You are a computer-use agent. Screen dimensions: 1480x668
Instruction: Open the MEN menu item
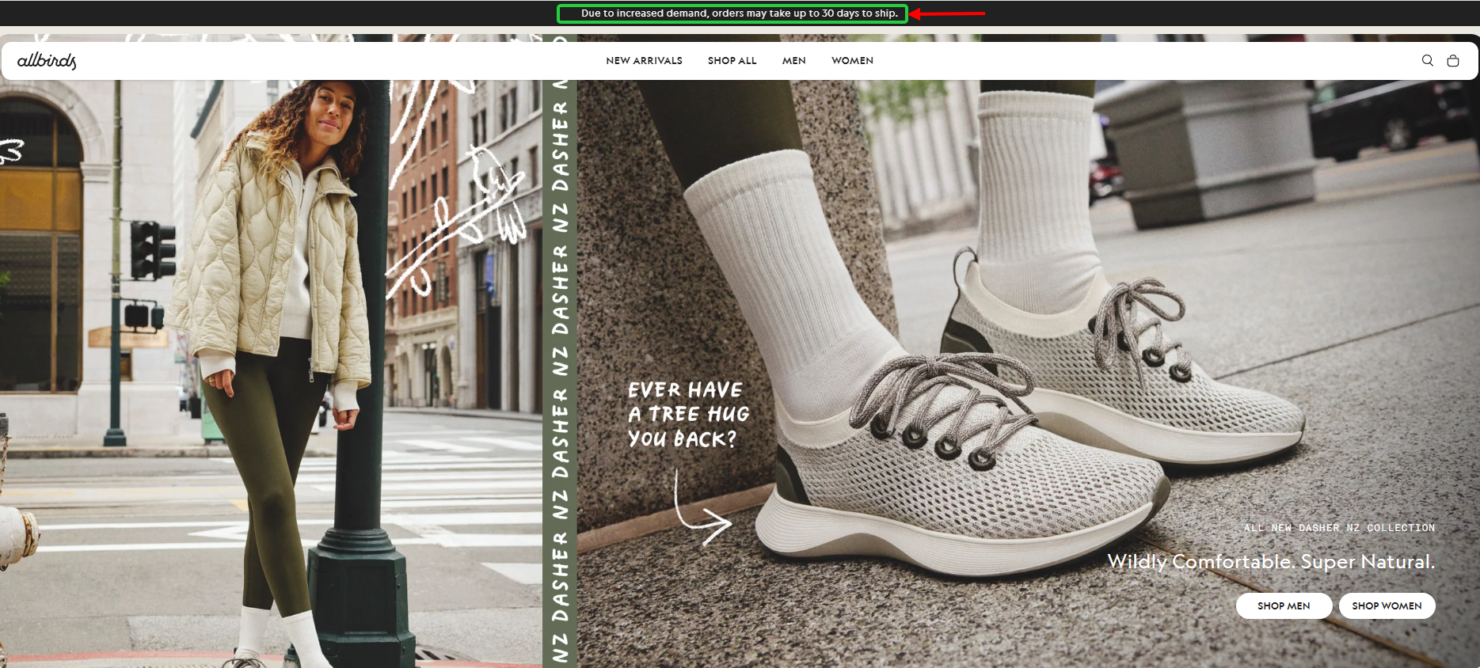[793, 61]
